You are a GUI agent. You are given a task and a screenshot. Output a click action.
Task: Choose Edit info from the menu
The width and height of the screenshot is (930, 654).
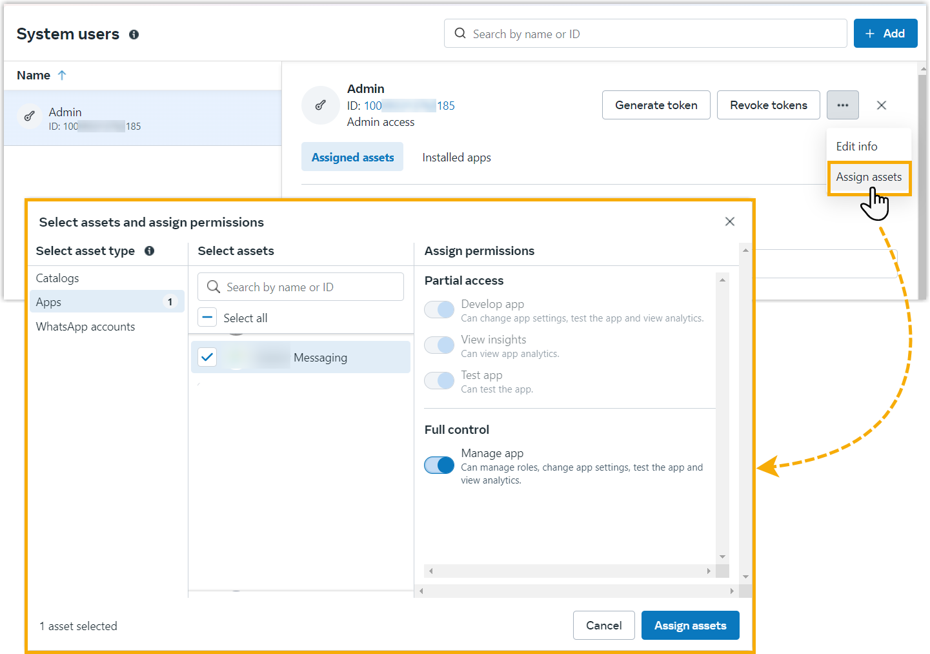[x=856, y=147]
